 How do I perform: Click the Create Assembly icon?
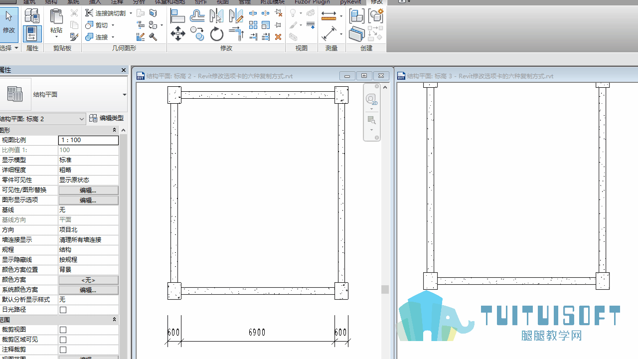tap(357, 16)
